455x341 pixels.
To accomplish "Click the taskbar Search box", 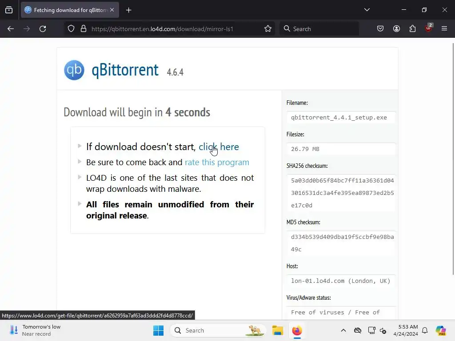I will pos(218,330).
